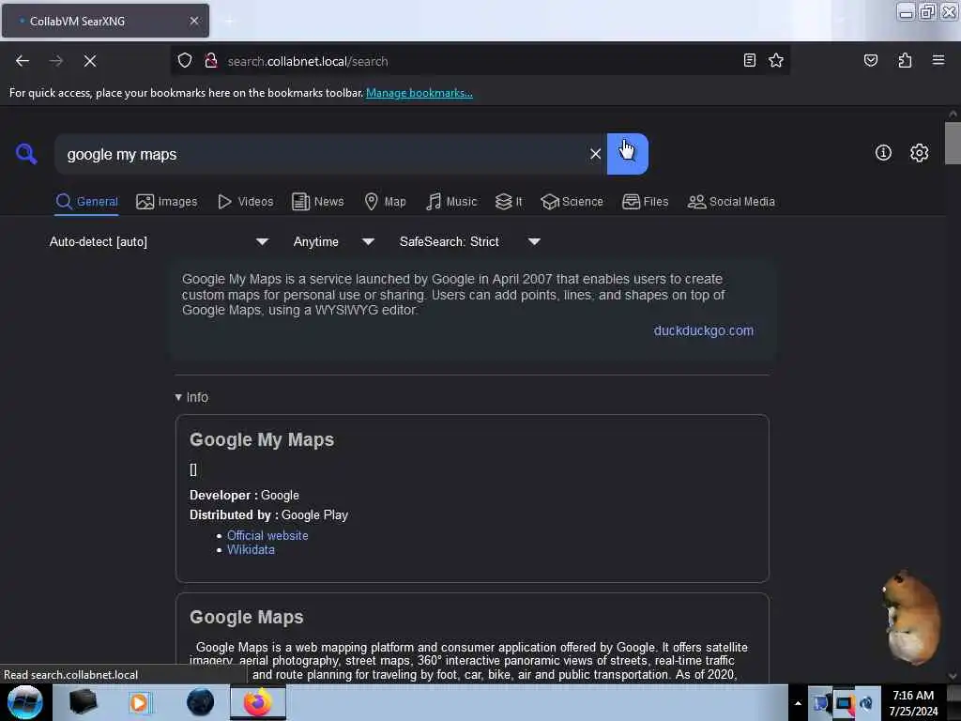This screenshot has height=721, width=961.
Task: Switch to the Images category
Action: tap(167, 202)
